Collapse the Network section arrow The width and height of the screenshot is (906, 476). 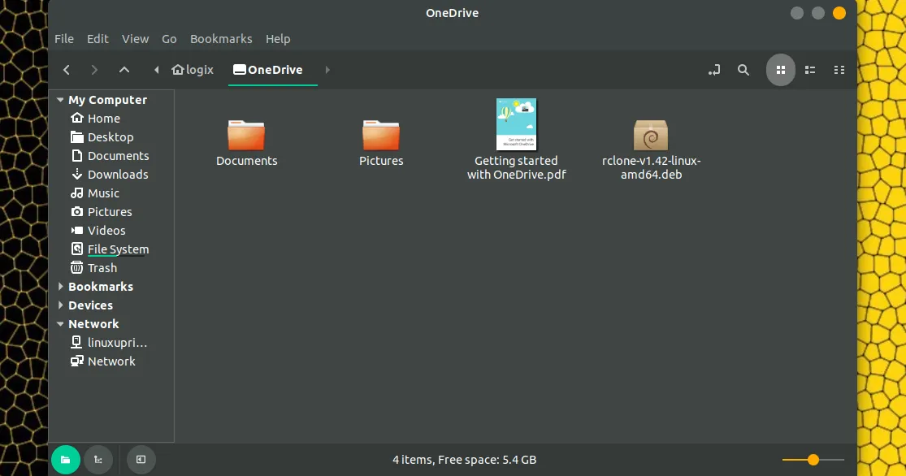[x=60, y=324]
